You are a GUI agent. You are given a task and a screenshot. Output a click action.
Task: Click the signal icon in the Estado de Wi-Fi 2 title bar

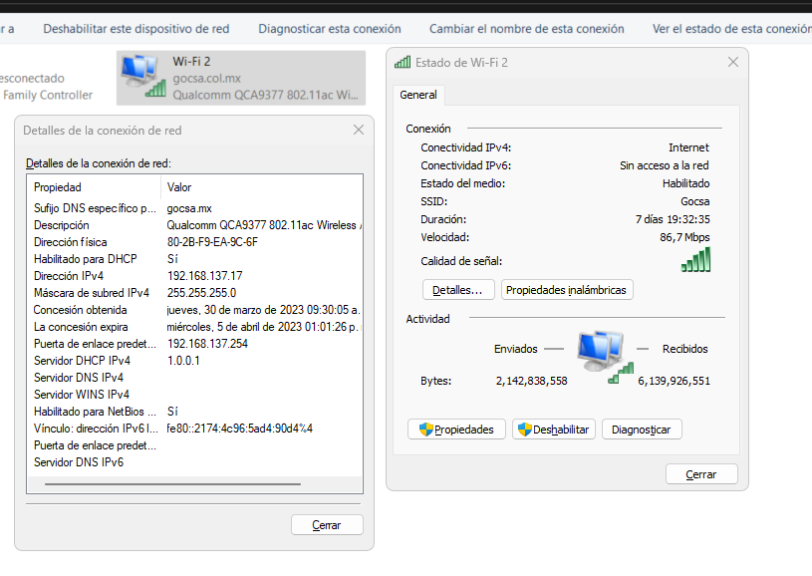point(402,62)
